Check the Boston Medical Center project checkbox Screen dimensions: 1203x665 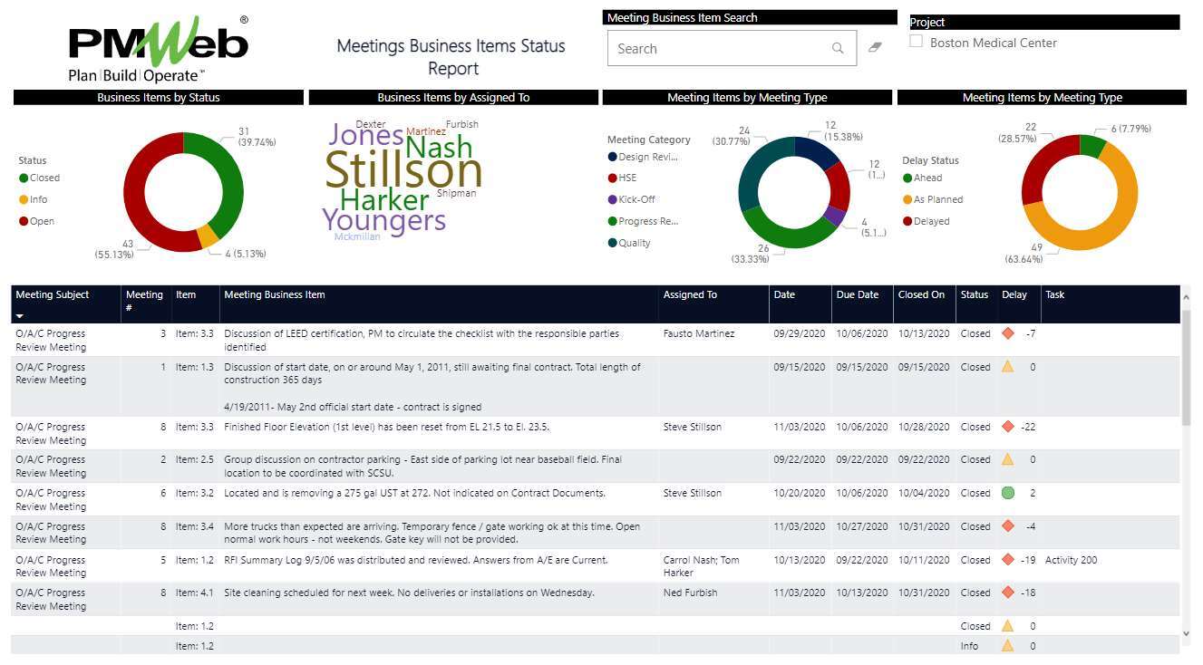(x=916, y=40)
